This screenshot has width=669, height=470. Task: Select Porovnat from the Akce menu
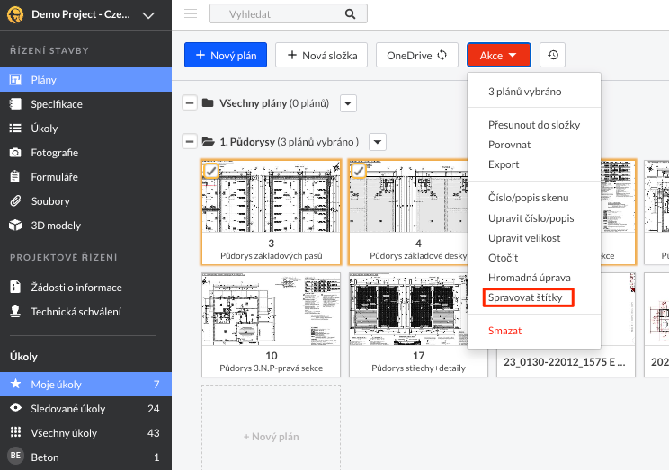510,145
